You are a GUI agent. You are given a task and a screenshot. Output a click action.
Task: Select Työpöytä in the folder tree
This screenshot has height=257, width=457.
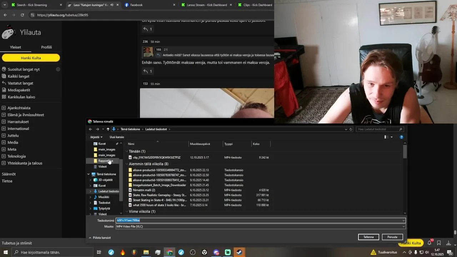pyautogui.click(x=104, y=208)
